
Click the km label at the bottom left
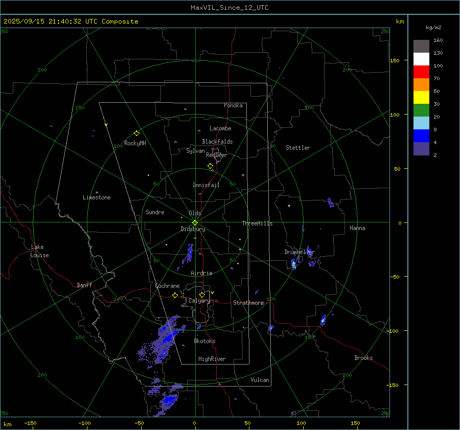click(8, 424)
